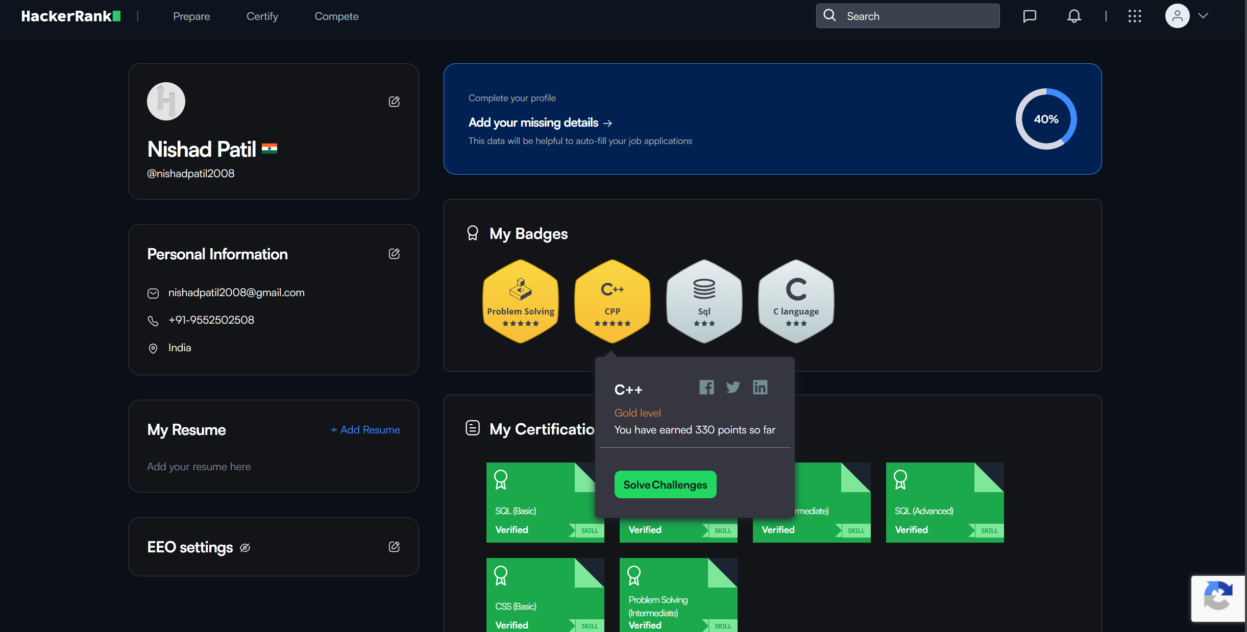Edit Personal Information pencil icon
The height and width of the screenshot is (632, 1247).
click(394, 254)
